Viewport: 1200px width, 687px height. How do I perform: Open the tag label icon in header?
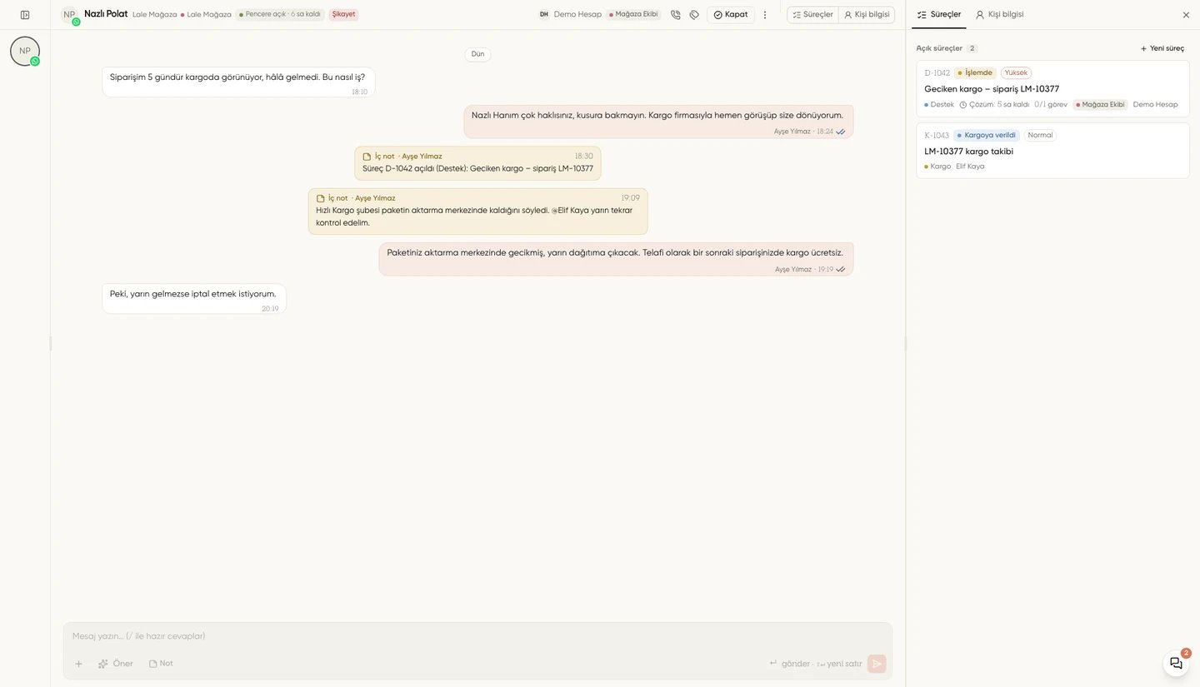coord(694,15)
